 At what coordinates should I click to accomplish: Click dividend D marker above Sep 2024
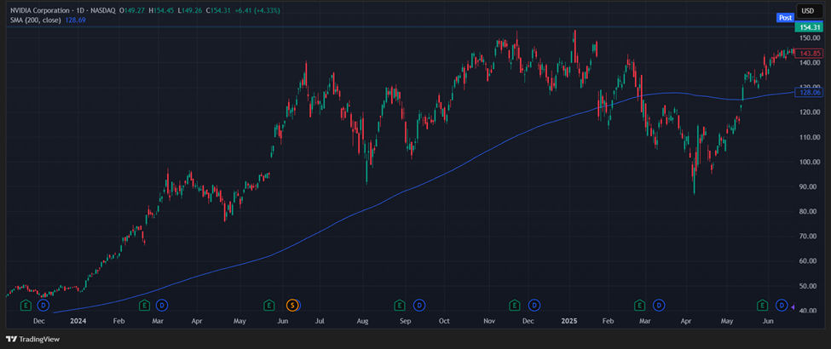[418, 305]
